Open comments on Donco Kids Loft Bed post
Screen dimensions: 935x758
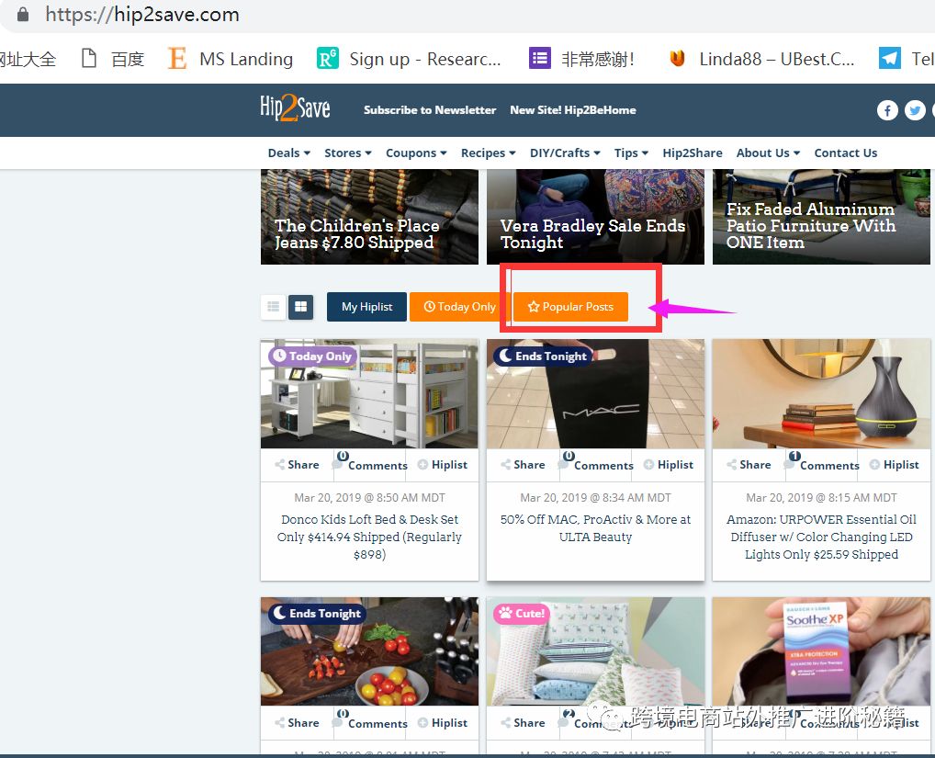coord(370,463)
